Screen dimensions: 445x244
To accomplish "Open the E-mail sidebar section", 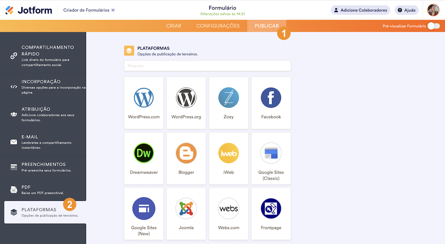I will pos(43,142).
